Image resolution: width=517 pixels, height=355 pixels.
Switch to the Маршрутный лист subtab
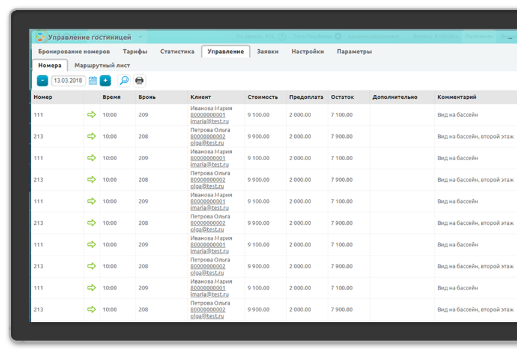(102, 65)
